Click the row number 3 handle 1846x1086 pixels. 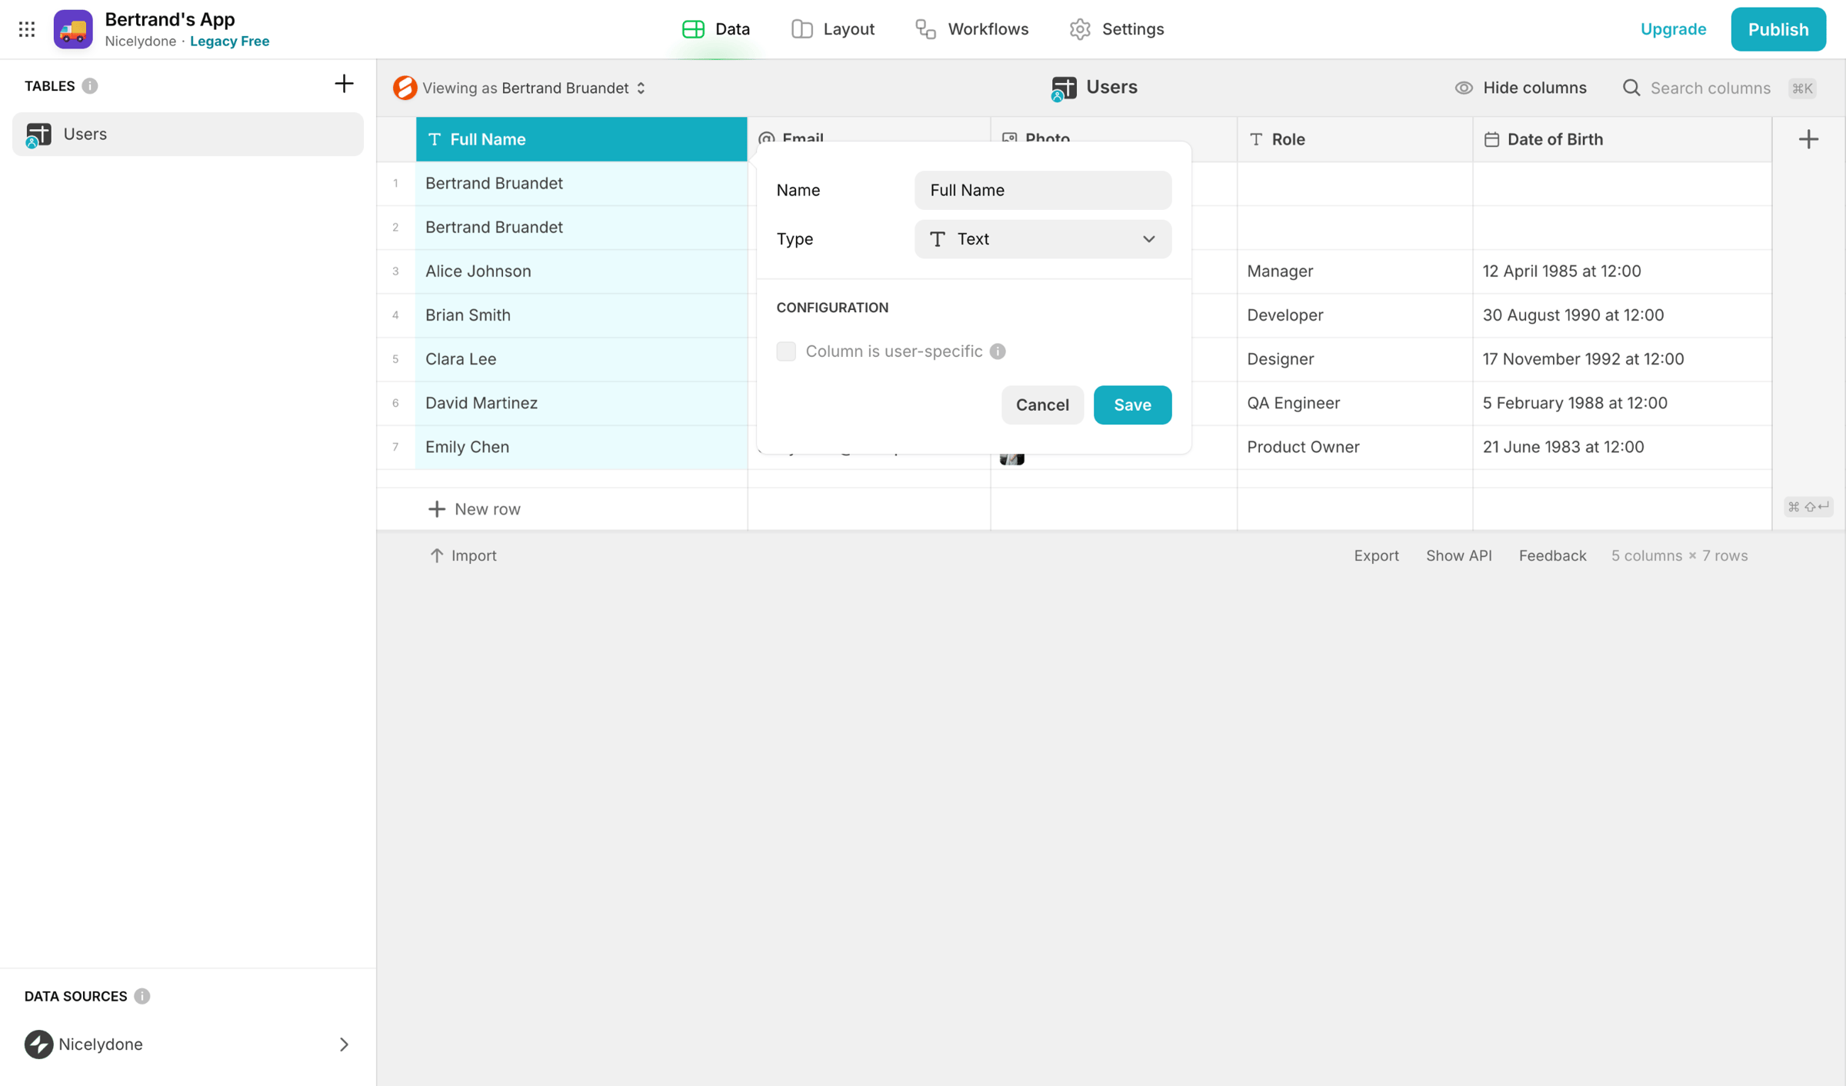click(395, 271)
